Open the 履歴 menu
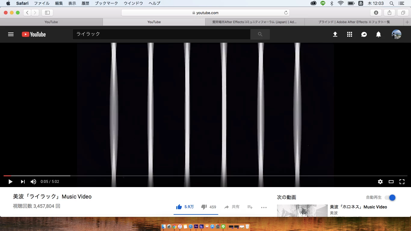Image resolution: width=411 pixels, height=231 pixels. tap(85, 3)
